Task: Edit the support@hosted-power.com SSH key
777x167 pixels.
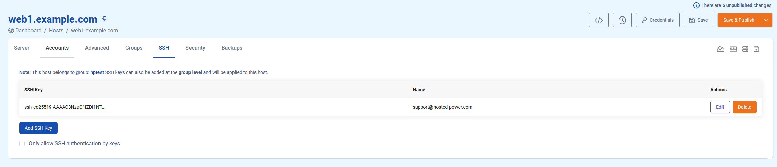Action: coord(720,107)
